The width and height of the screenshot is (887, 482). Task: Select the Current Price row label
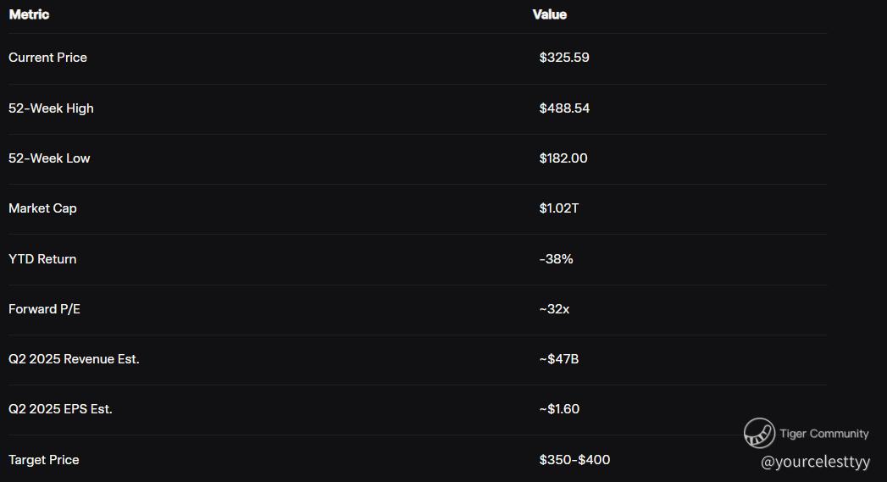pyautogui.click(x=47, y=58)
